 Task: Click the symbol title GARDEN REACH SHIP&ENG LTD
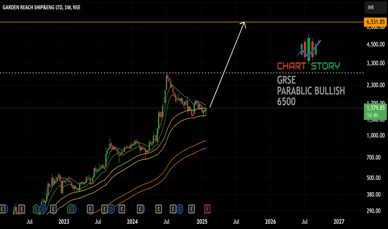(32, 7)
